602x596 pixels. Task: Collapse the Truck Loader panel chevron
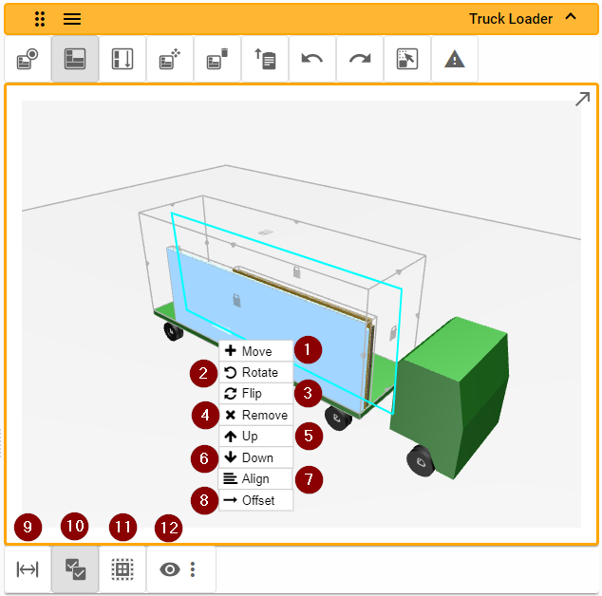point(571,17)
